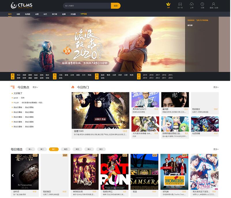The width and height of the screenshot is (231, 198).
Task: Open the VIP专属 tab
Action: tap(84, 14)
